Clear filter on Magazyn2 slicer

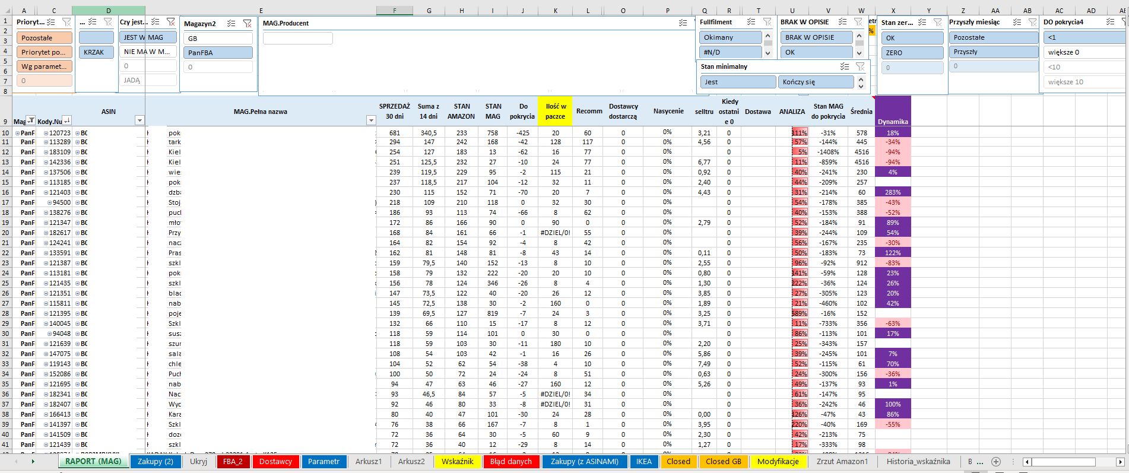pyautogui.click(x=248, y=24)
